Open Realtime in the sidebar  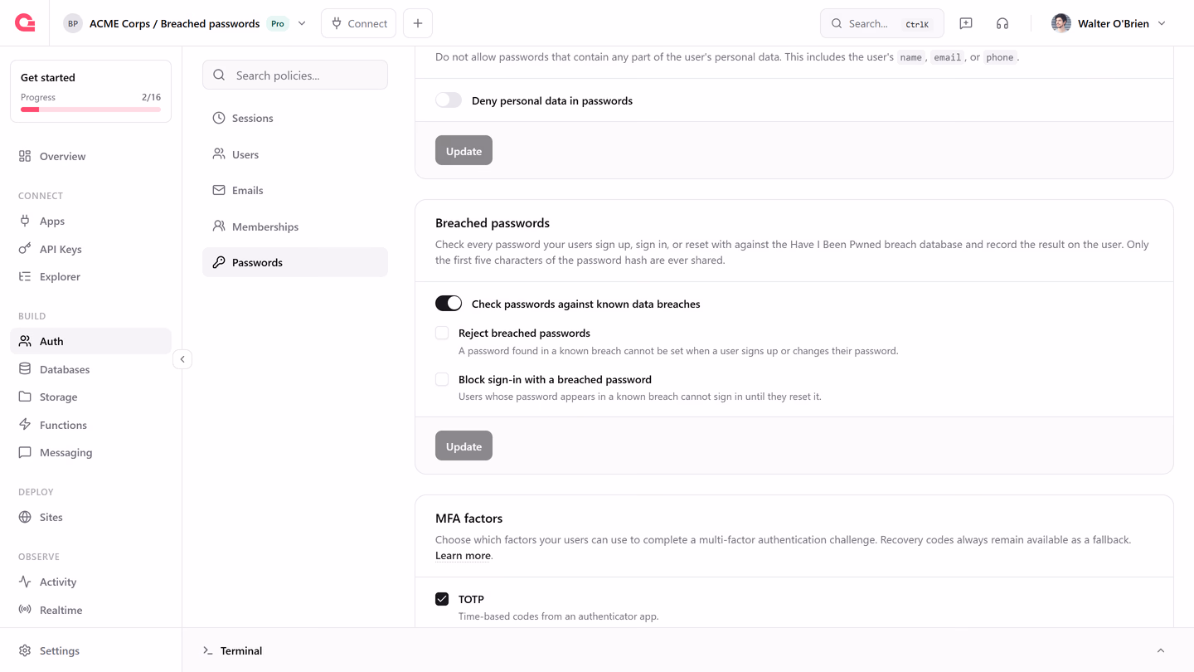pos(90,610)
